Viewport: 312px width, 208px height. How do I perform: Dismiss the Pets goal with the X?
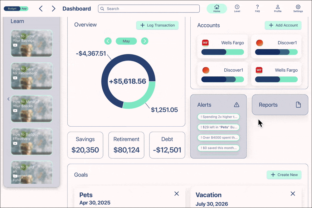177,194
